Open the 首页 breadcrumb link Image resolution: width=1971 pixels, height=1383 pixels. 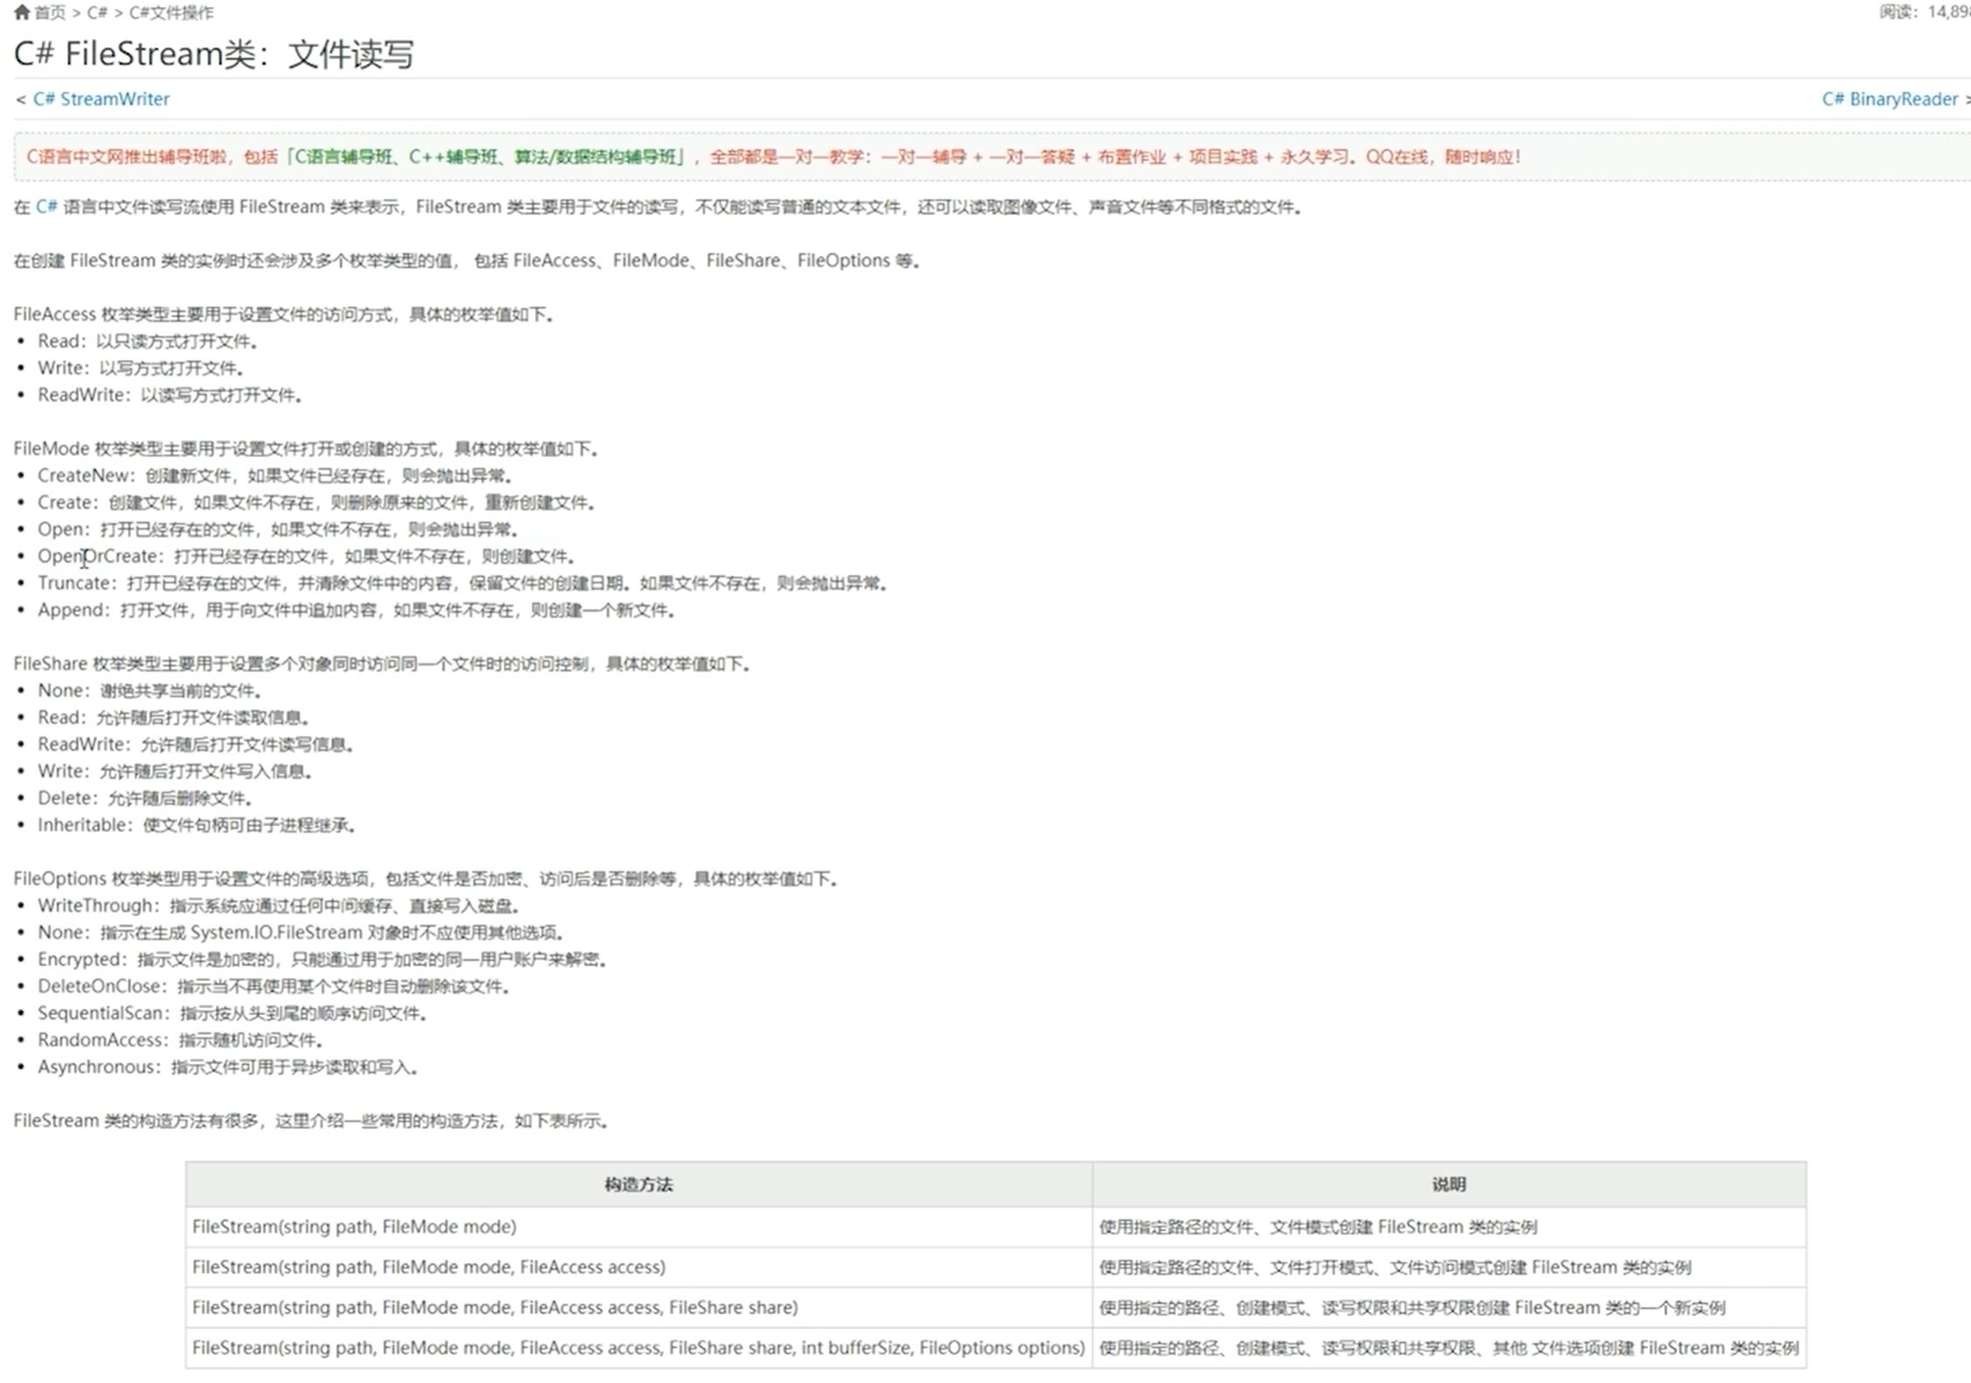[50, 13]
